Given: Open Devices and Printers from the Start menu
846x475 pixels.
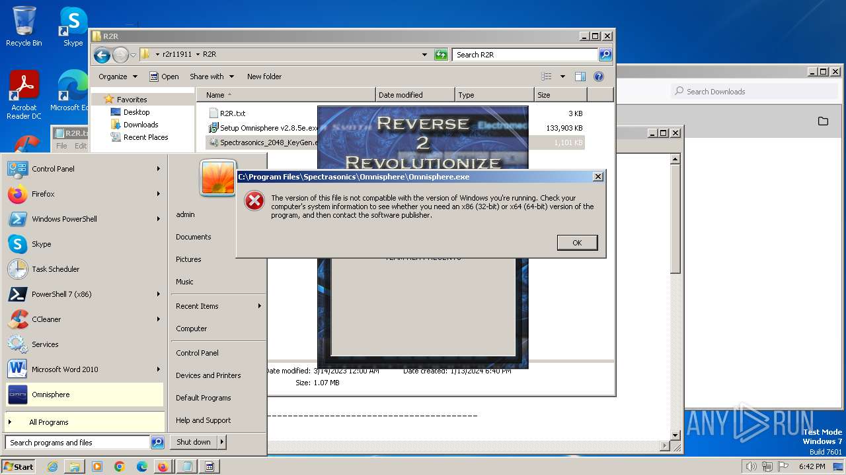Looking at the screenshot, I should pos(208,375).
